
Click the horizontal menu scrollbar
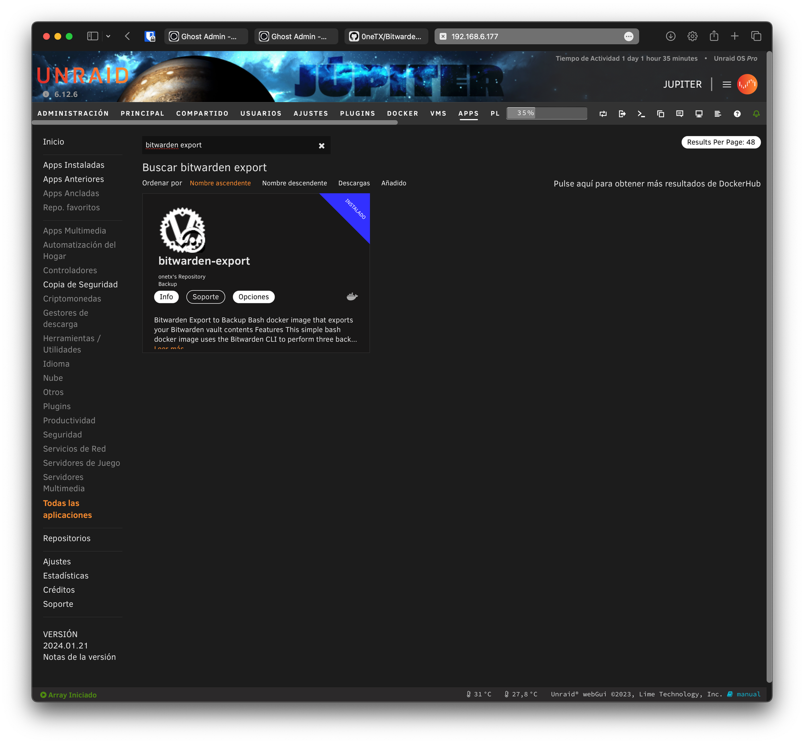click(215, 122)
